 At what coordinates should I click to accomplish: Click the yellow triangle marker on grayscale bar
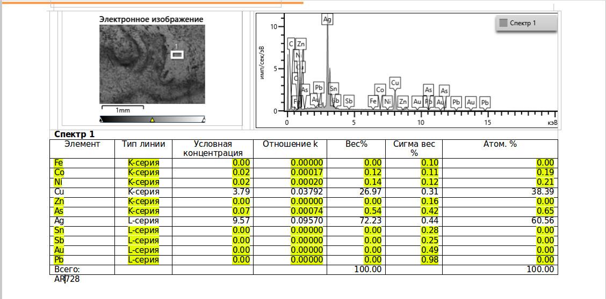(x=152, y=120)
